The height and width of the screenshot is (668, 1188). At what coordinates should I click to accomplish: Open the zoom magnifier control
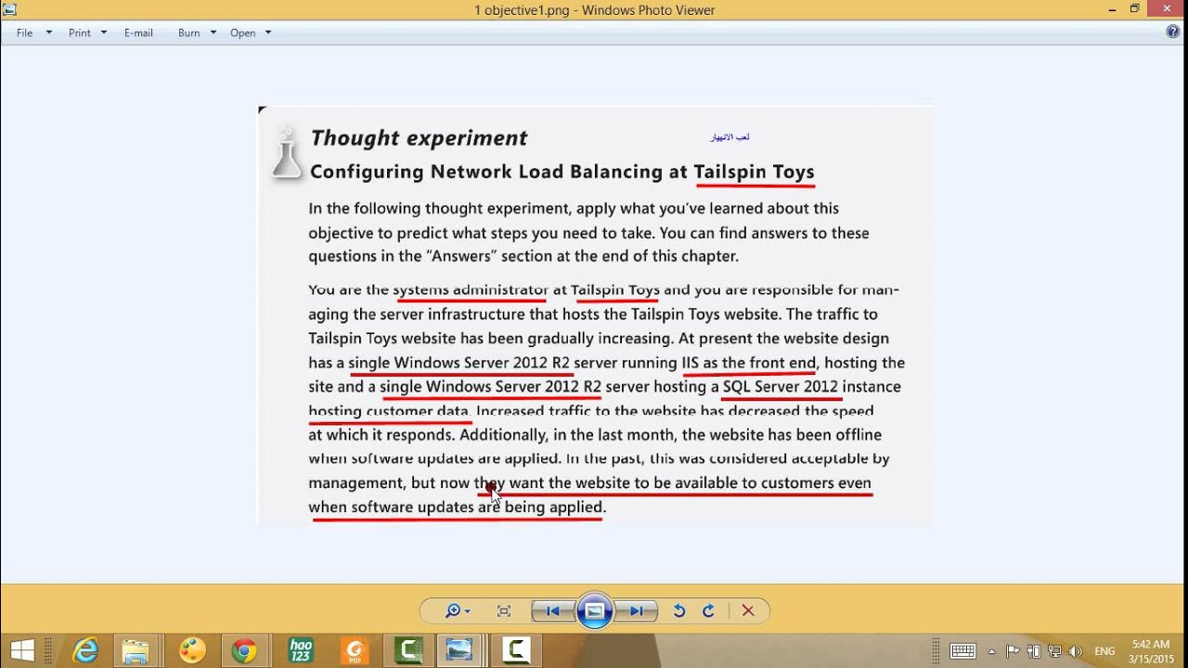[x=458, y=610]
